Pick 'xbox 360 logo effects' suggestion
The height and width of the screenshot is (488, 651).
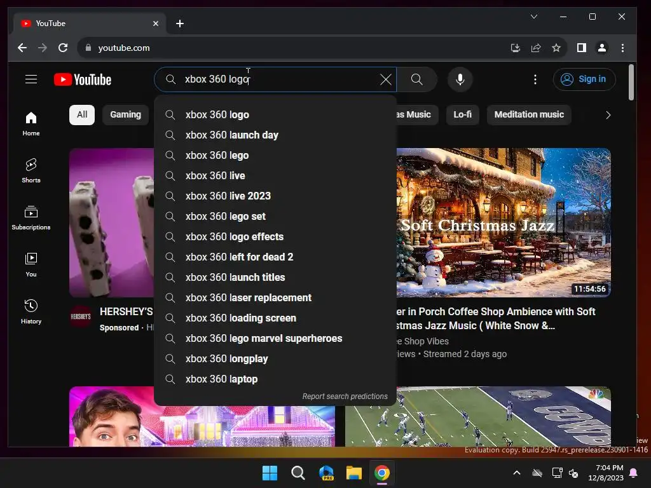(275, 236)
